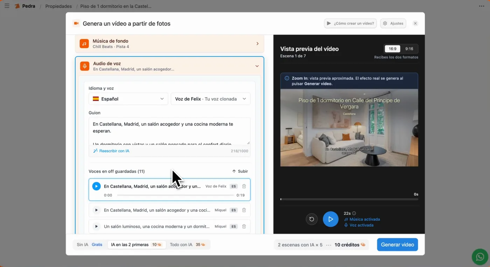The height and width of the screenshot is (267, 490).
Task: Go to Propiedades breadcrumb
Action: tap(58, 6)
